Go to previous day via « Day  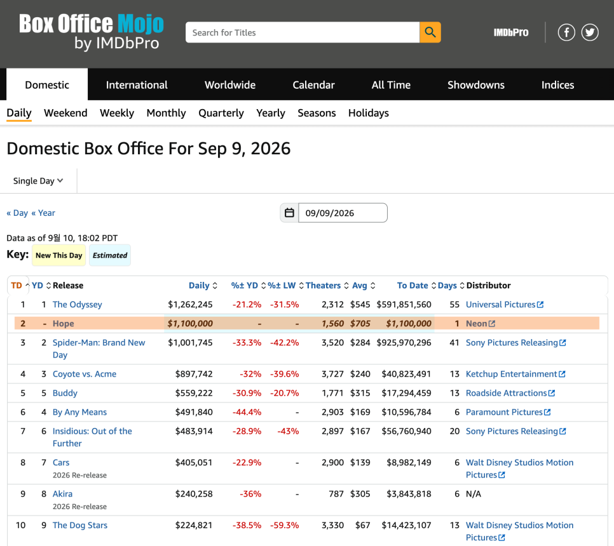click(17, 213)
